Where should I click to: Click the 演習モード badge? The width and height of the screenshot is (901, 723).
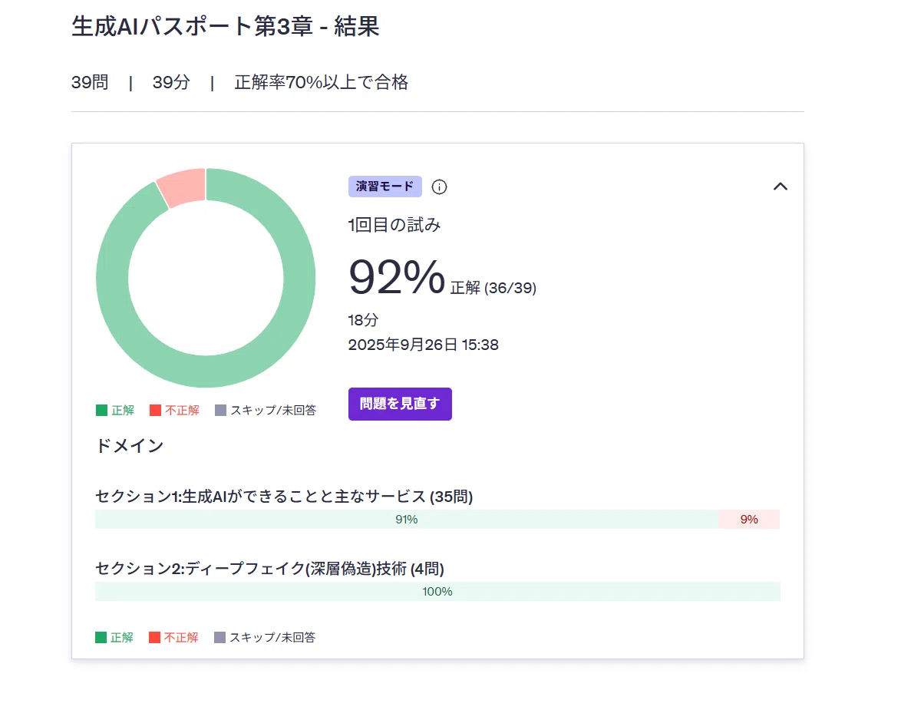pyautogui.click(x=385, y=187)
